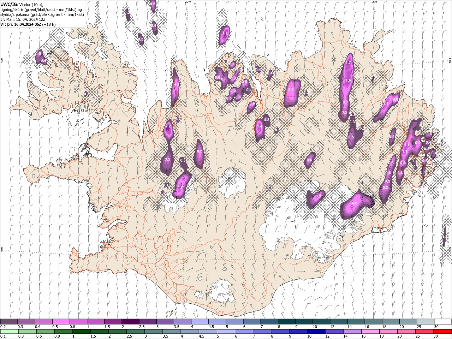The width and height of the screenshot is (452, 339).
Task: Select the light pink rain swatch starting at 16
Action: tap(370, 332)
